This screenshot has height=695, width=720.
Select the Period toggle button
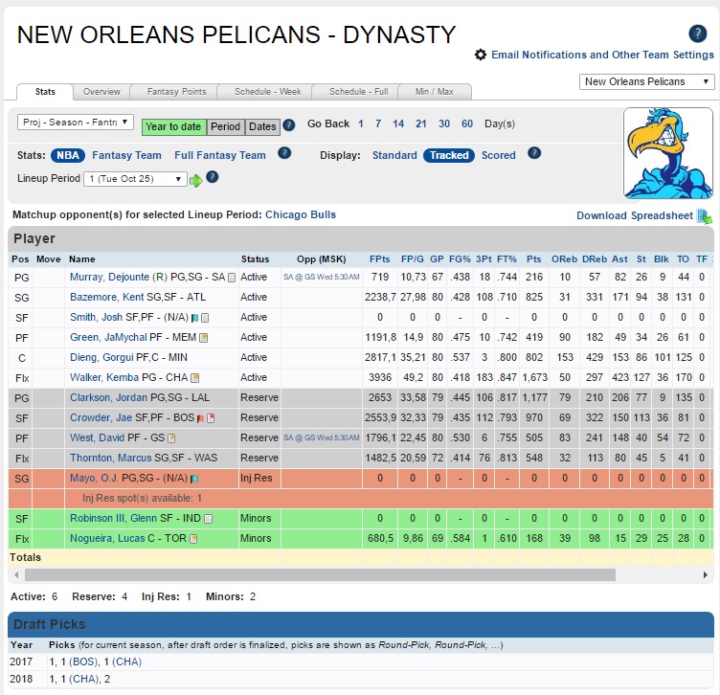pos(225,126)
